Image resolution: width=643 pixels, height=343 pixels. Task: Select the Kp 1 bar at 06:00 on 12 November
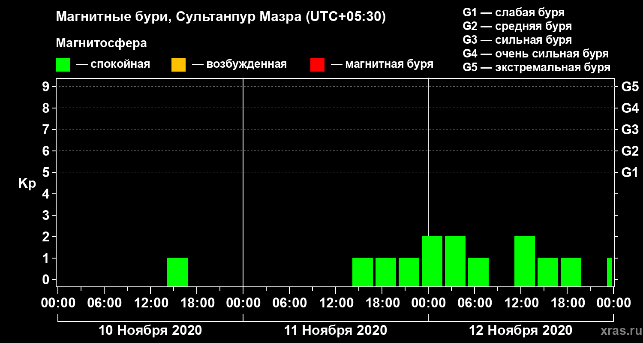[478, 272]
